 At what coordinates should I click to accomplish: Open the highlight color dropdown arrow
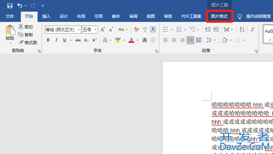tap(124, 40)
